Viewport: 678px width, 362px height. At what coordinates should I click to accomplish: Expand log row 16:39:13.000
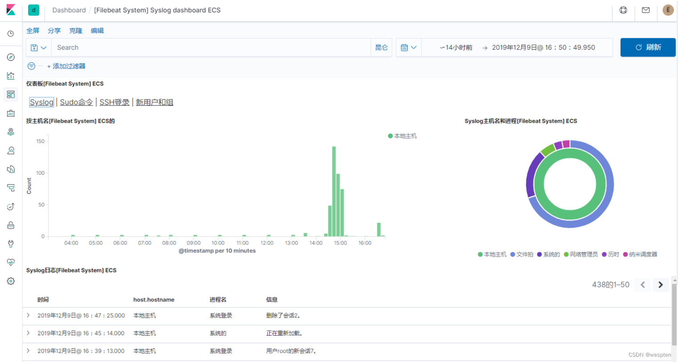point(29,351)
